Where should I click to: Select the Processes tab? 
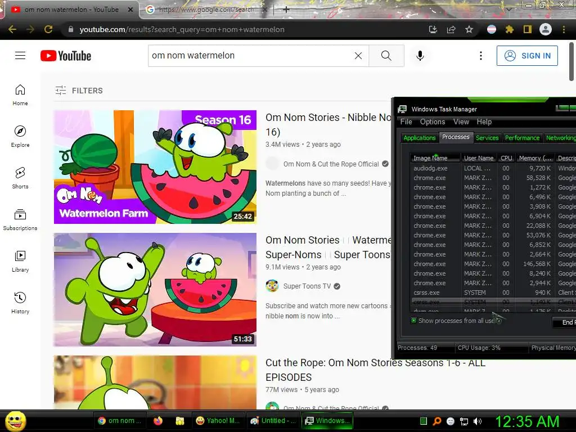click(456, 137)
